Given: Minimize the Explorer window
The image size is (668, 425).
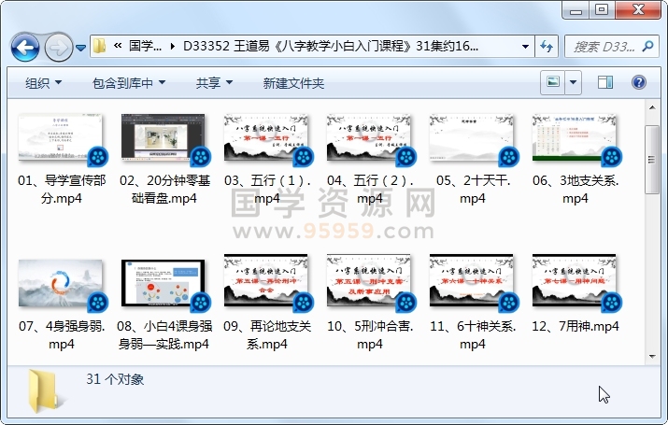Looking at the screenshot, I should coord(576,10).
